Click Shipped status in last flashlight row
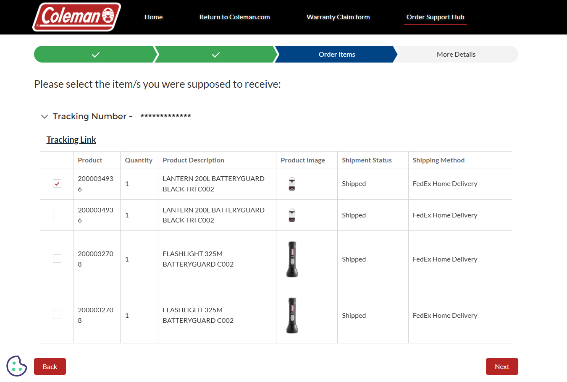The image size is (567, 382). pyautogui.click(x=354, y=315)
